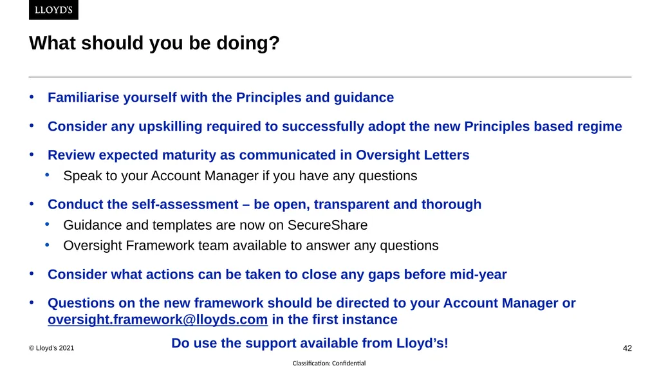
Task: Click the 'Consider any upskilling required' bullet text
Action: (x=335, y=127)
